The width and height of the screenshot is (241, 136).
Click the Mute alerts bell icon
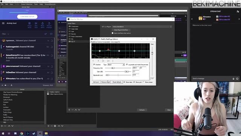[43, 23]
